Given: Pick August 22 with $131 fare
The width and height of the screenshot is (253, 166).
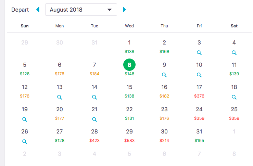Looking at the screenshot, I should [129, 113].
